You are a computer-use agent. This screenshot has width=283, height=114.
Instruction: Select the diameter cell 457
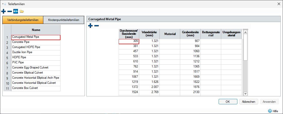click(129, 52)
